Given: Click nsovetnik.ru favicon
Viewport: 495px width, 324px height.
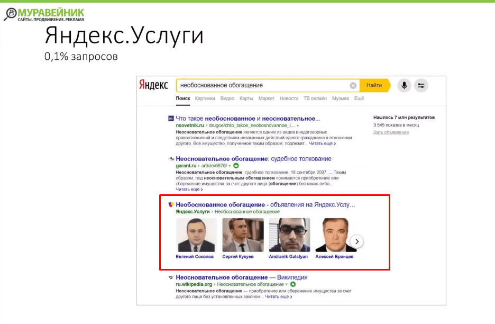Looking at the screenshot, I should click(x=171, y=119).
